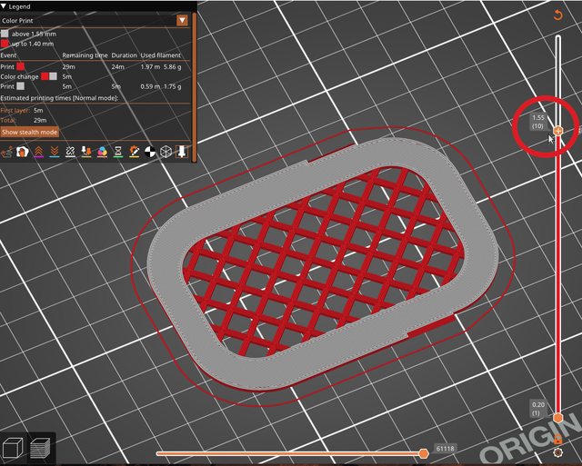The image size is (582, 466).
Task: Open the Color Print view dropdown
Action: pyautogui.click(x=182, y=20)
